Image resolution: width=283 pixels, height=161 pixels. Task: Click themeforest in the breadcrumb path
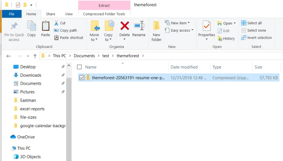128,56
